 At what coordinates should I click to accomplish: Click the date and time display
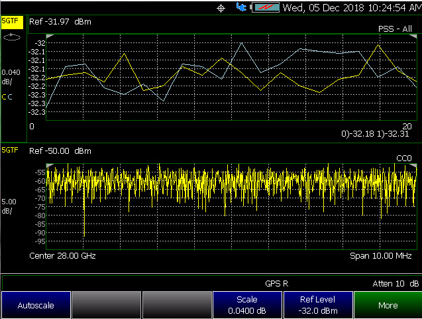(352, 7)
